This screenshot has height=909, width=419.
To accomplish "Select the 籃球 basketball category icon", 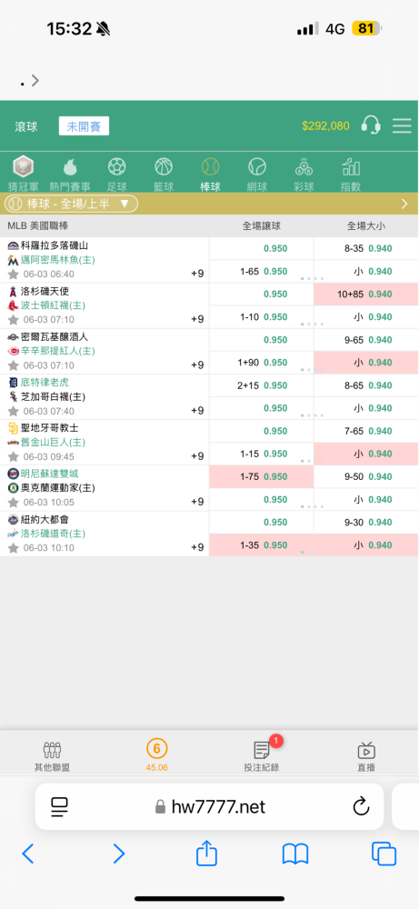I will (x=164, y=167).
